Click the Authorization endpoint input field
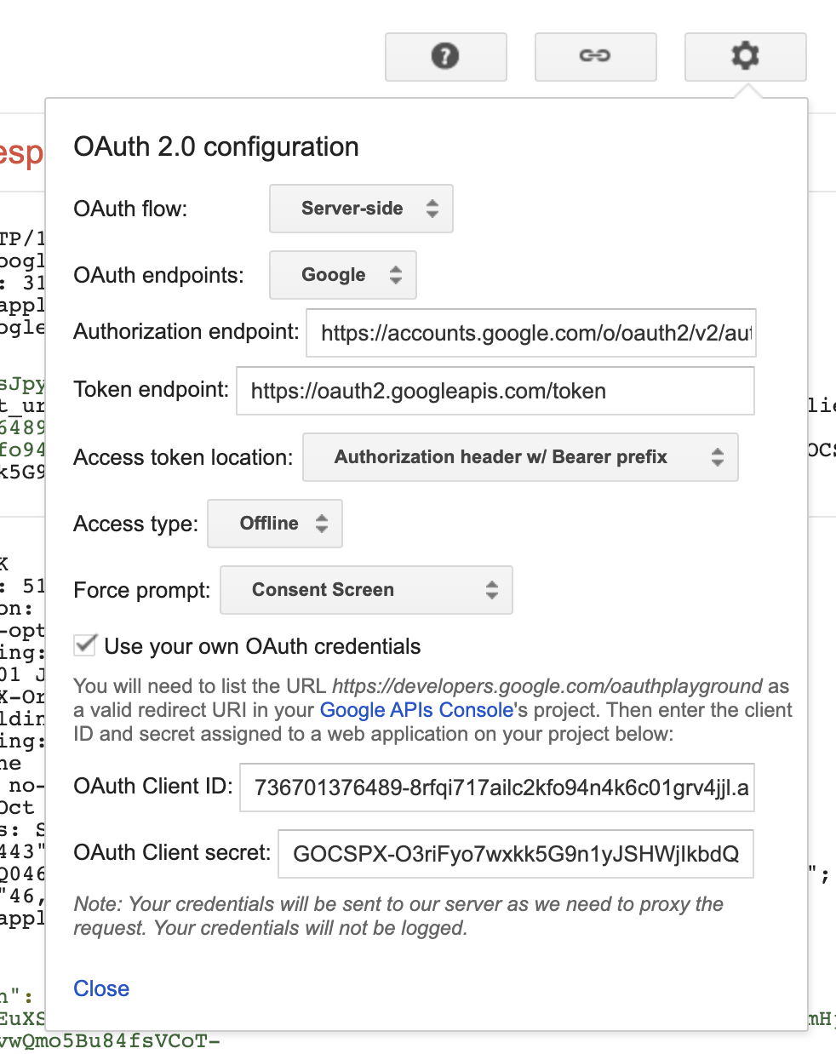Viewport: 836px width, 1054px height. click(x=530, y=333)
